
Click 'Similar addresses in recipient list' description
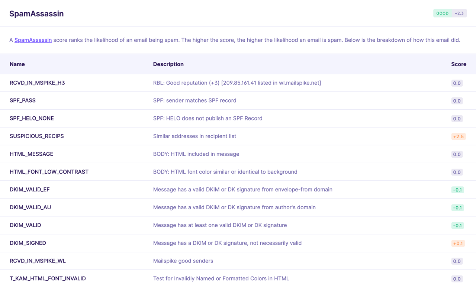point(194,136)
